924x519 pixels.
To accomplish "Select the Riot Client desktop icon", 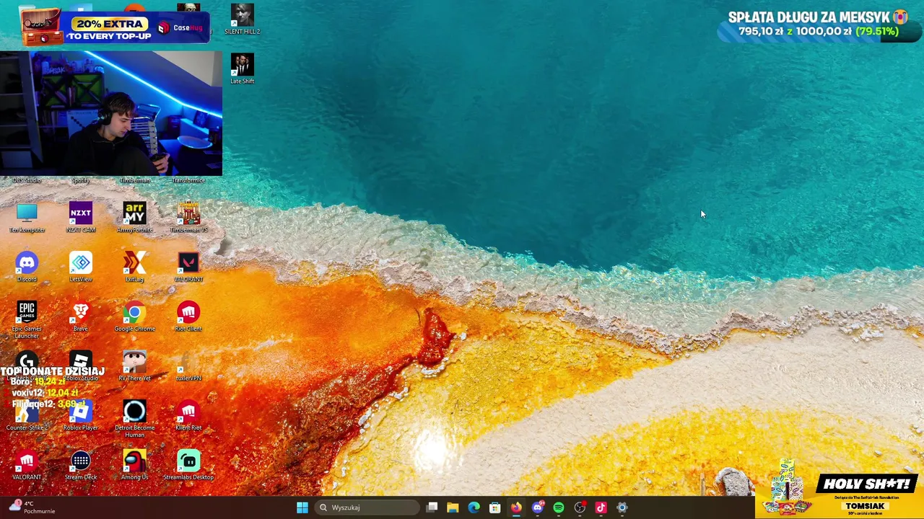I will pos(188,316).
